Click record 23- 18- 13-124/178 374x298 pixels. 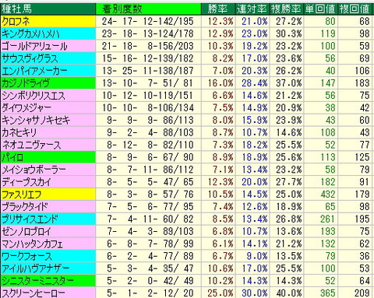[148, 34]
